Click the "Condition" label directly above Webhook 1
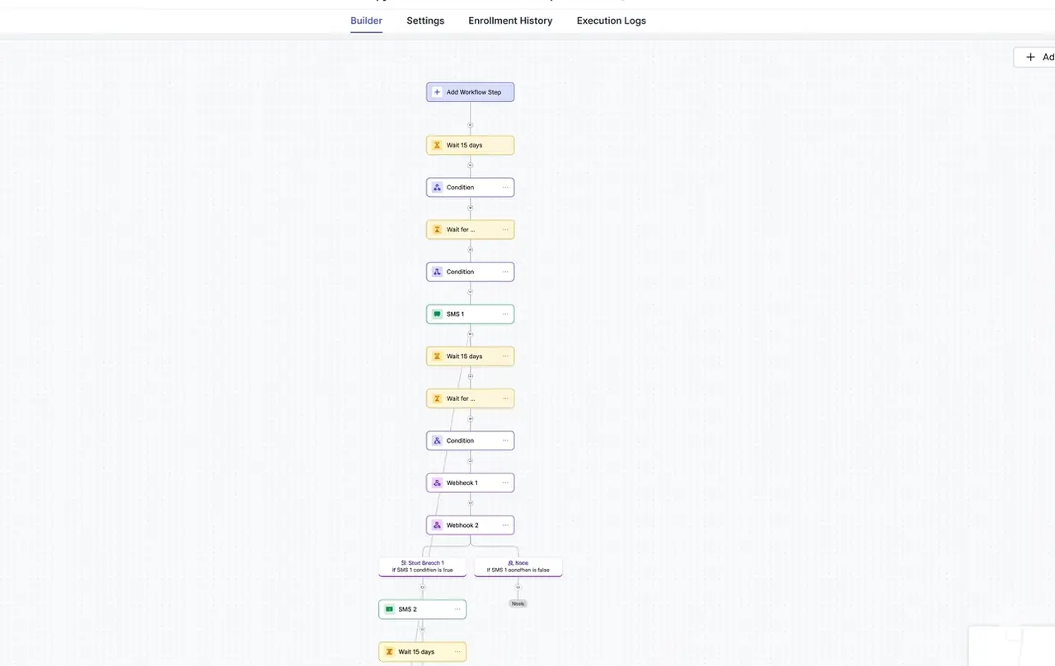The height and width of the screenshot is (666, 1055). (460, 441)
